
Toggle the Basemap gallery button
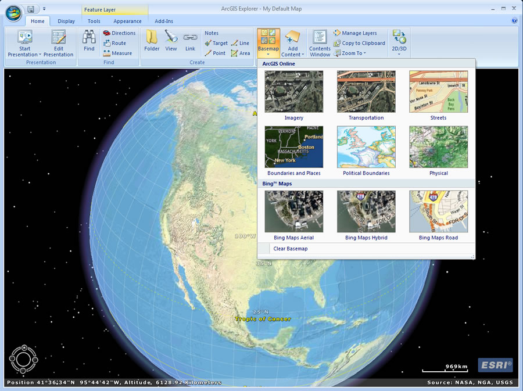(268, 42)
